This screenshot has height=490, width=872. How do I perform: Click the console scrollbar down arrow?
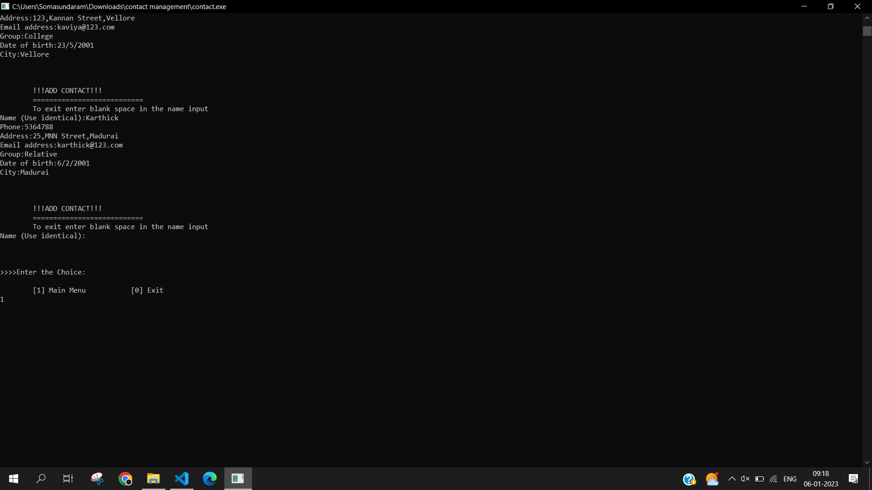867,463
